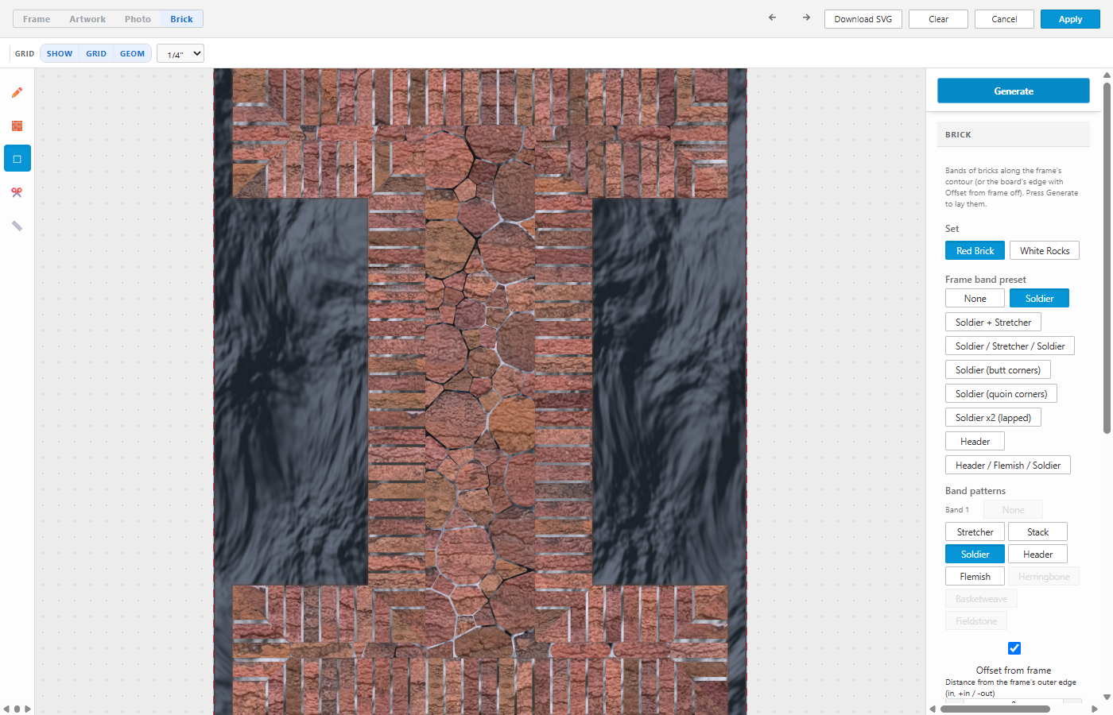Switch to the Brick tab
Viewport: 1113px width, 715px height.
pyautogui.click(x=181, y=19)
